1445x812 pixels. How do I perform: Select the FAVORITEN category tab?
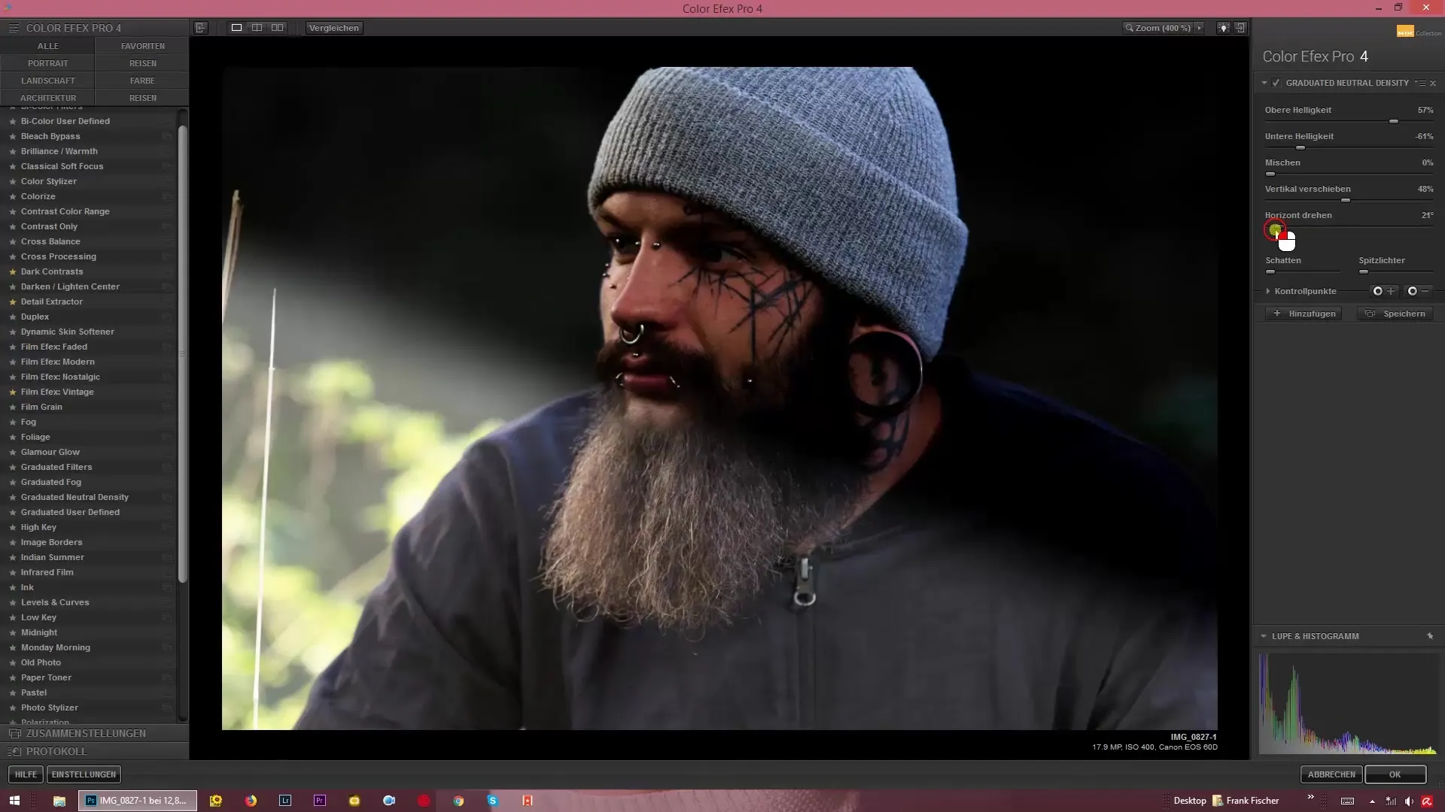(142, 46)
